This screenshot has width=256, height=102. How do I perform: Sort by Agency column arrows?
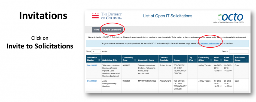(x=185, y=60)
